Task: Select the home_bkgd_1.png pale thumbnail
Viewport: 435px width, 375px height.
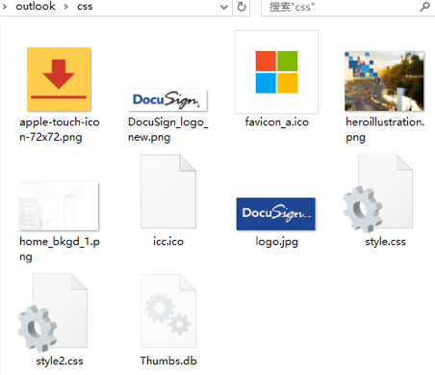Action: tap(59, 206)
